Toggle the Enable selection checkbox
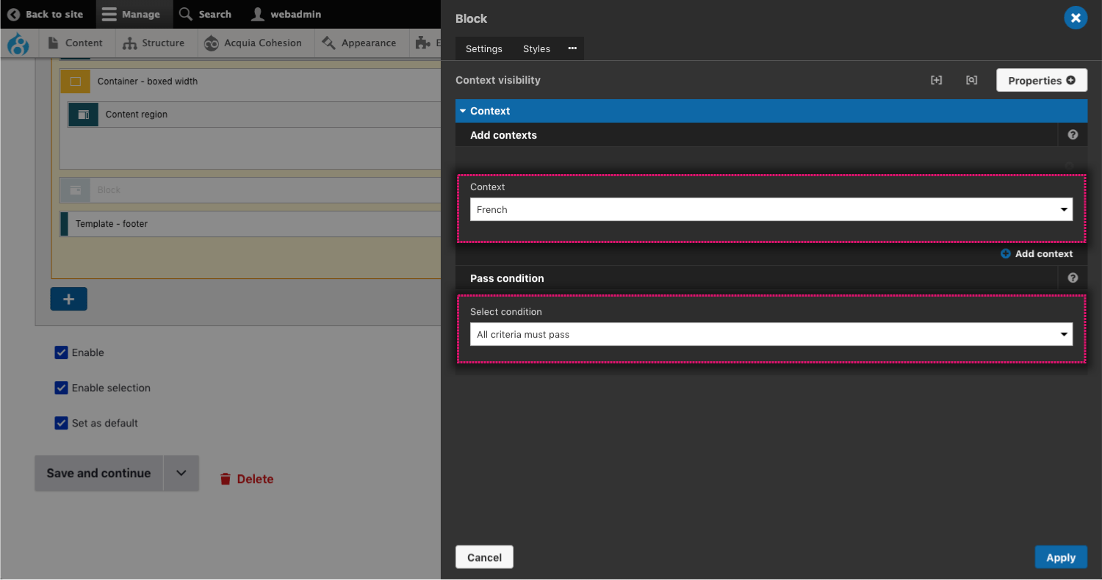This screenshot has width=1102, height=580. [x=62, y=388]
